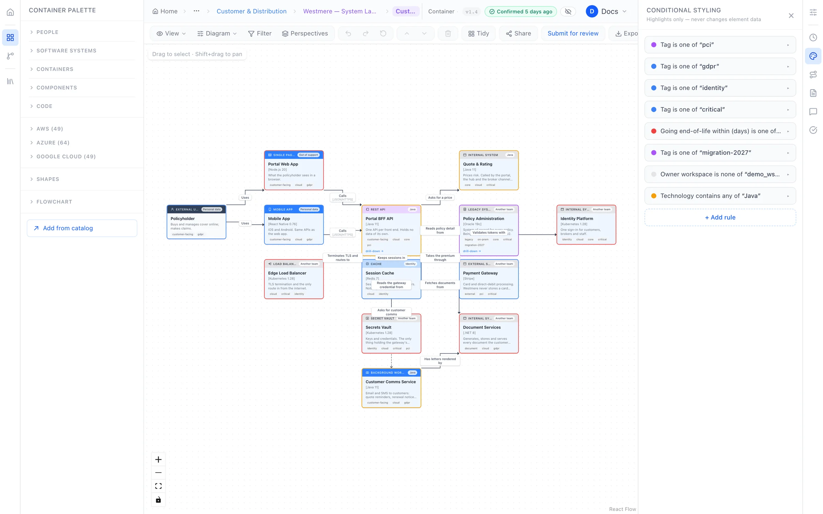Open the View dropdown

[x=171, y=34]
